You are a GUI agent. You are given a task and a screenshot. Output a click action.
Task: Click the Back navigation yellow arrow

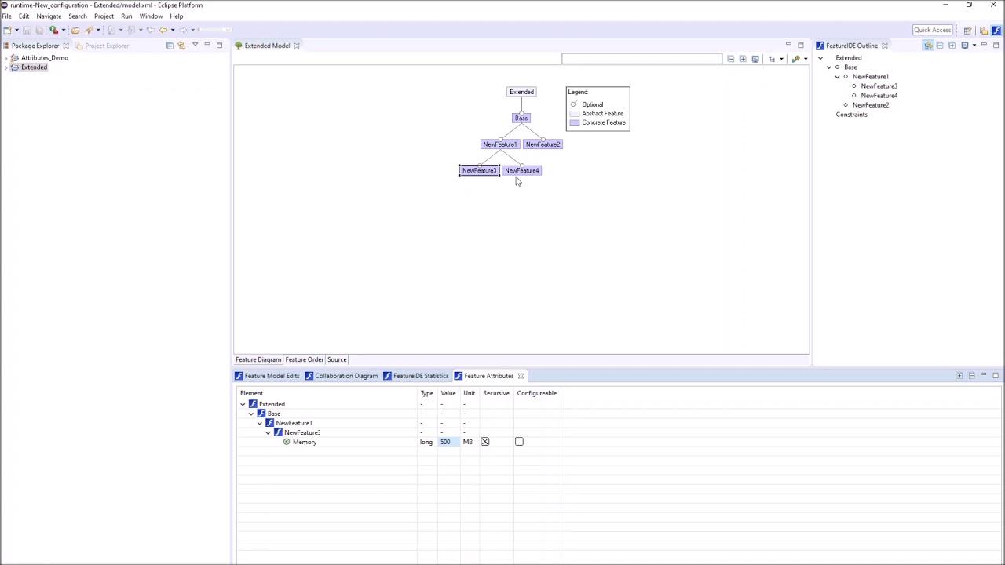[x=163, y=30]
